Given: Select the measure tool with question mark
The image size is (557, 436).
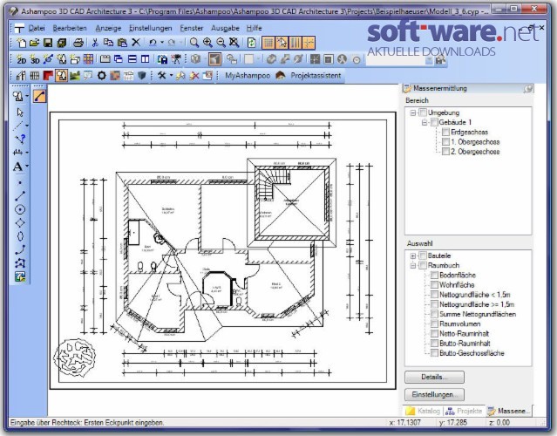Looking at the screenshot, I should pos(20,139).
